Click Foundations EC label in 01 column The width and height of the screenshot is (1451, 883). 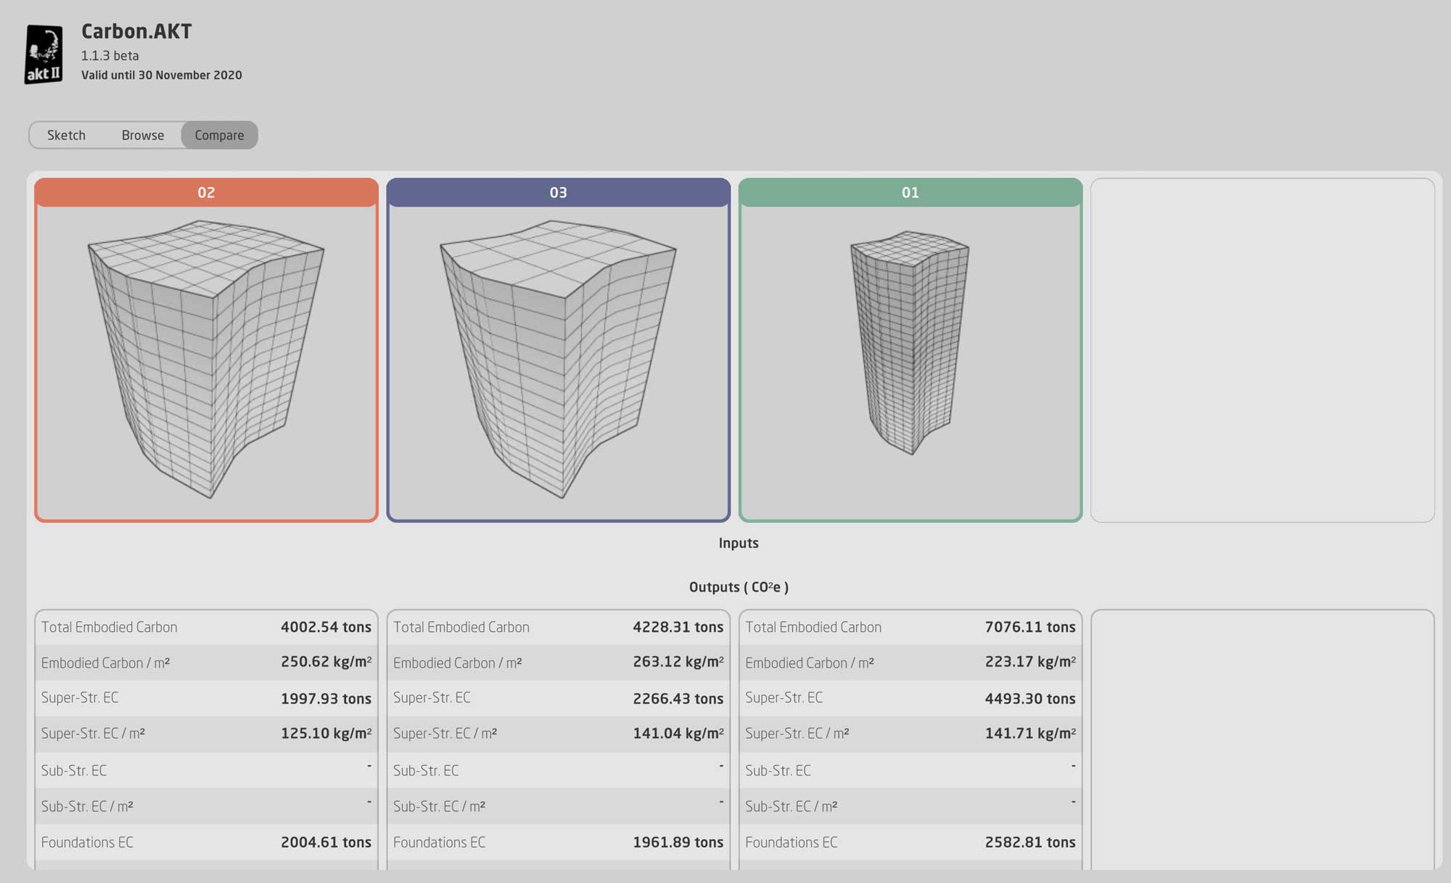792,842
